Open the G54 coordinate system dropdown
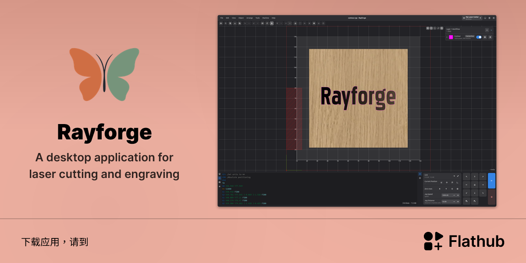This screenshot has height=263, width=526. point(454,176)
